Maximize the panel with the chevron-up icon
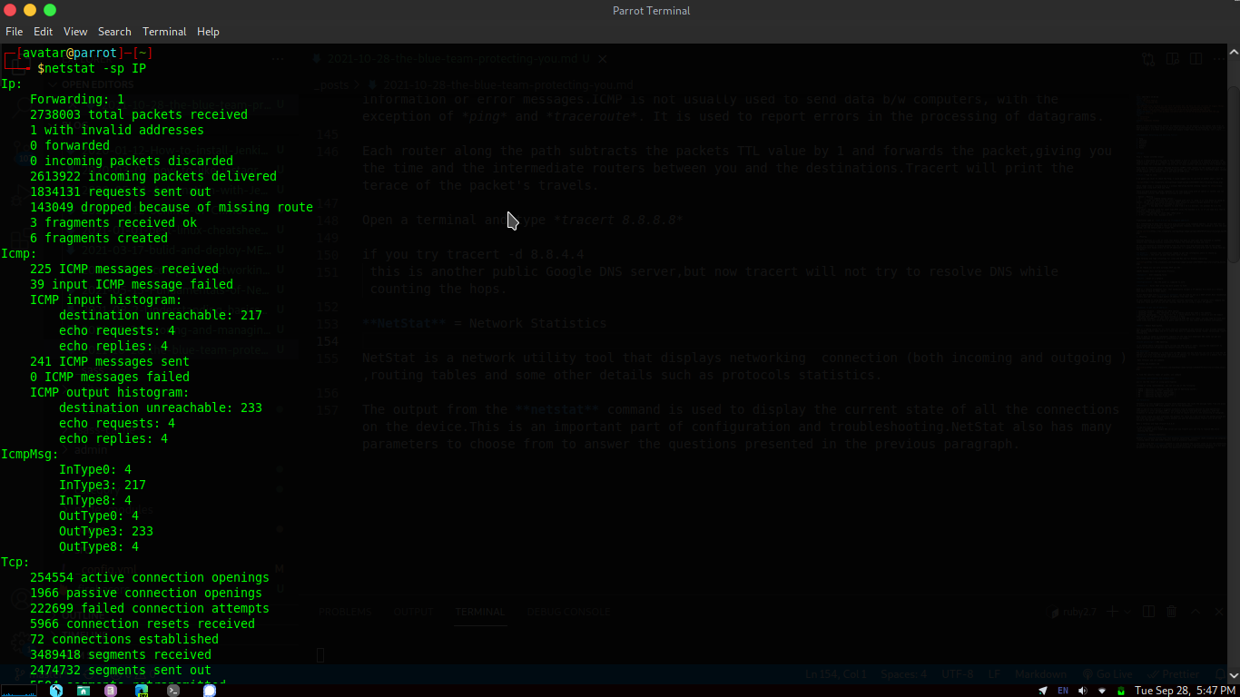The width and height of the screenshot is (1240, 697). 1196,612
